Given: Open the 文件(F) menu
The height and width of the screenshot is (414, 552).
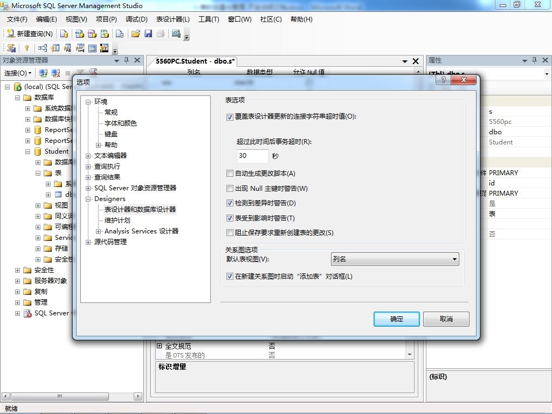Looking at the screenshot, I should (x=17, y=19).
